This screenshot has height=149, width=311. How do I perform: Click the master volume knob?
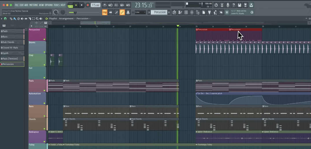pyautogui.click(x=56, y=12)
